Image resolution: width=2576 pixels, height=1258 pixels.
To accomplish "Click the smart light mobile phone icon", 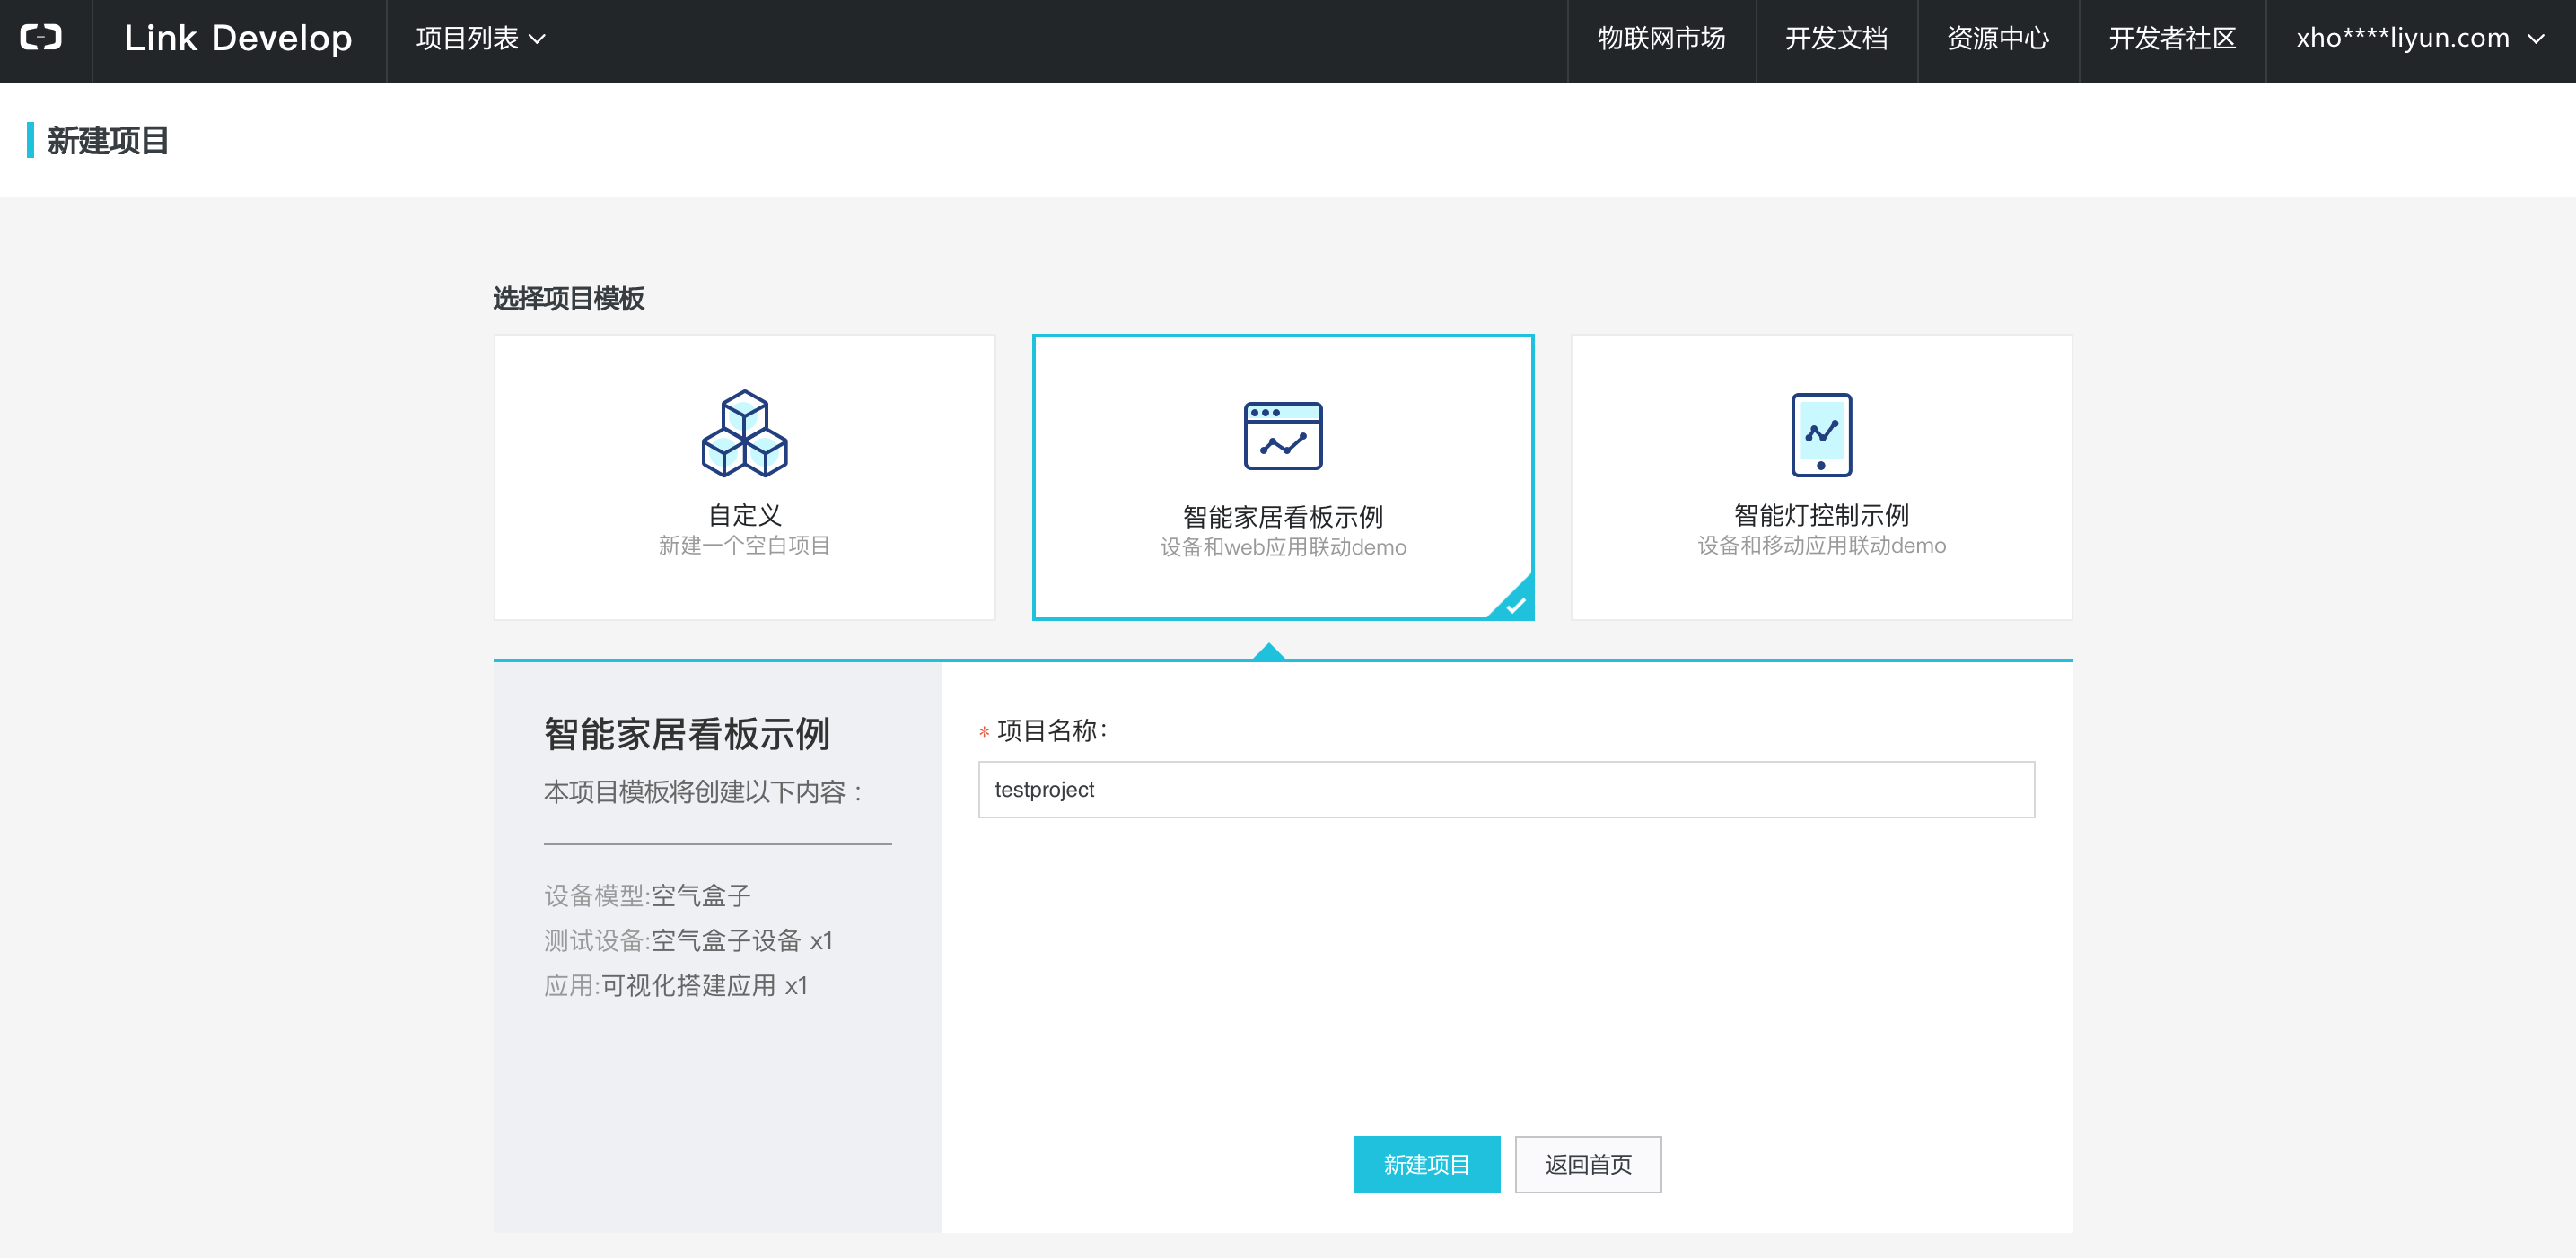I will [x=1820, y=435].
